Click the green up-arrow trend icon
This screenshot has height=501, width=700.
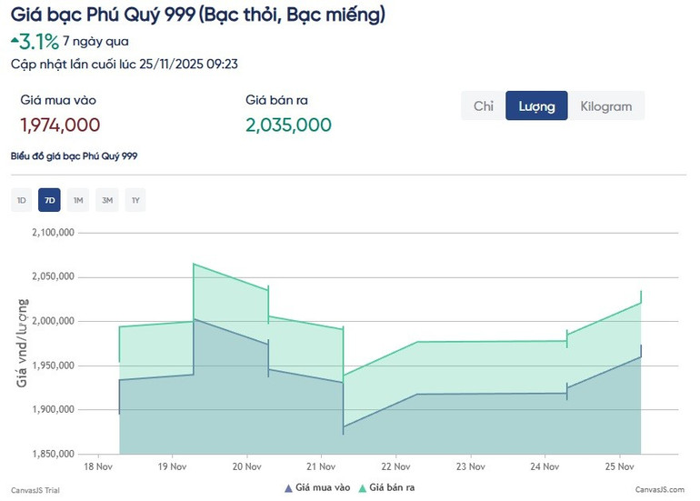15,39
